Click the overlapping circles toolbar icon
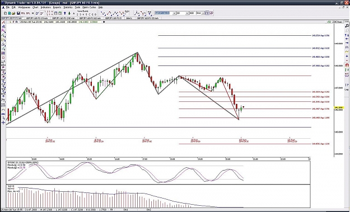The image size is (350, 212). [212, 13]
